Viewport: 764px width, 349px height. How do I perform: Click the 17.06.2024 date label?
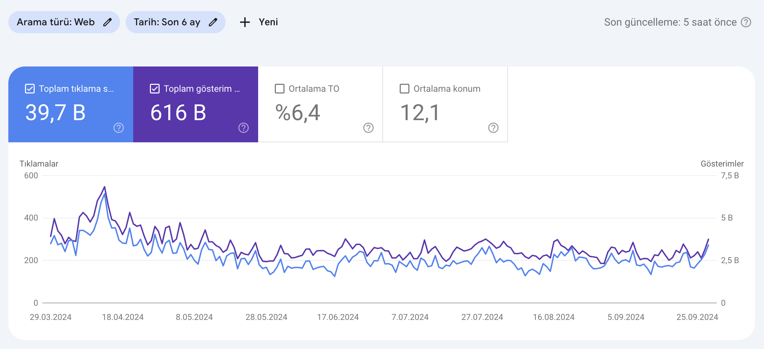click(x=338, y=317)
